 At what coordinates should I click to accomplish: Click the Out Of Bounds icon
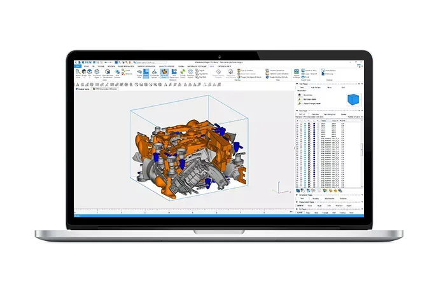[239, 71]
